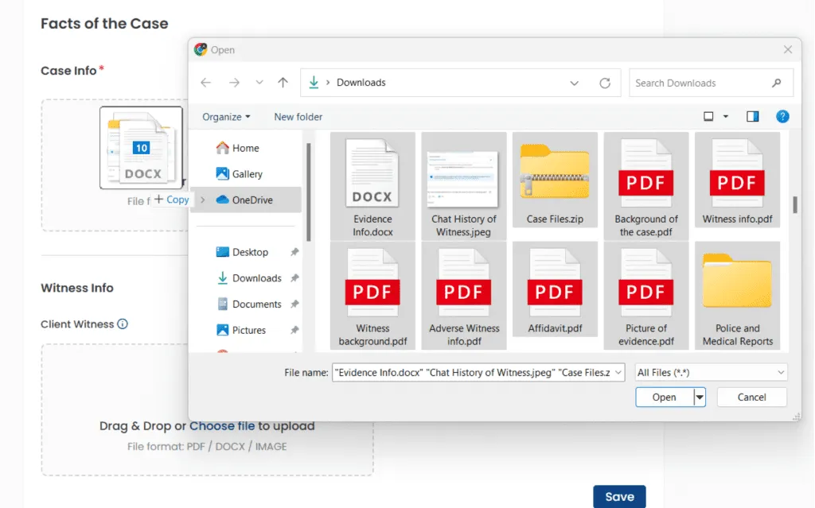Select the Police and Medical Reports folder
This screenshot has width=815, height=508.
pos(737,296)
